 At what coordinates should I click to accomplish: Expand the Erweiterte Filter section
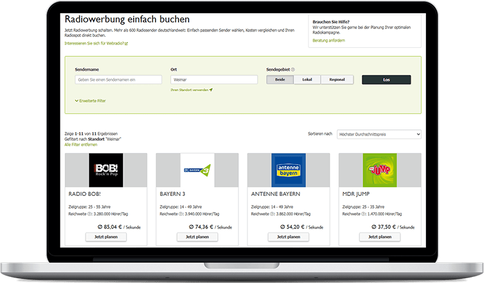click(x=90, y=100)
